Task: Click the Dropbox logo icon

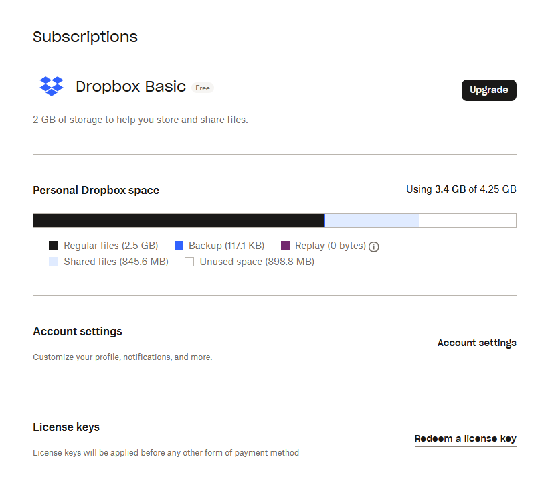Action: (52, 86)
